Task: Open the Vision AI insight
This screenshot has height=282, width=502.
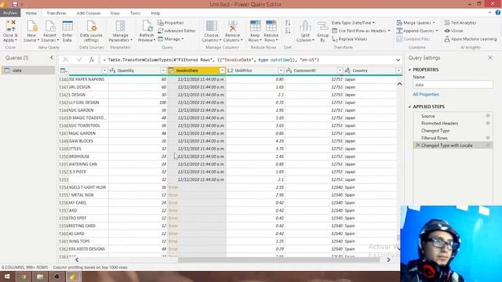Action: pyautogui.click(x=453, y=31)
